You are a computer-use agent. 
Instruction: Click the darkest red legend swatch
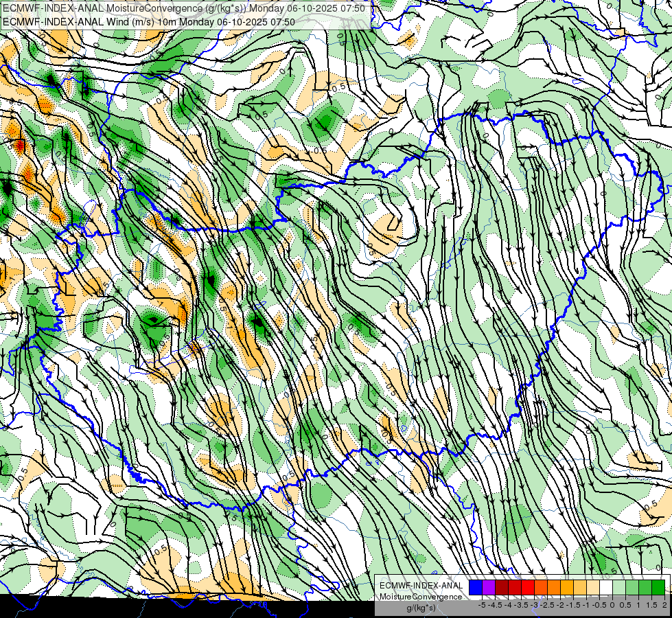coord(502,587)
